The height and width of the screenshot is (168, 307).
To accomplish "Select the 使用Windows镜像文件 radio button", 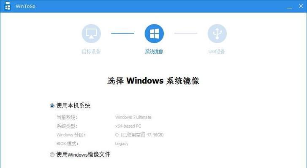I will pyautogui.click(x=52, y=155).
